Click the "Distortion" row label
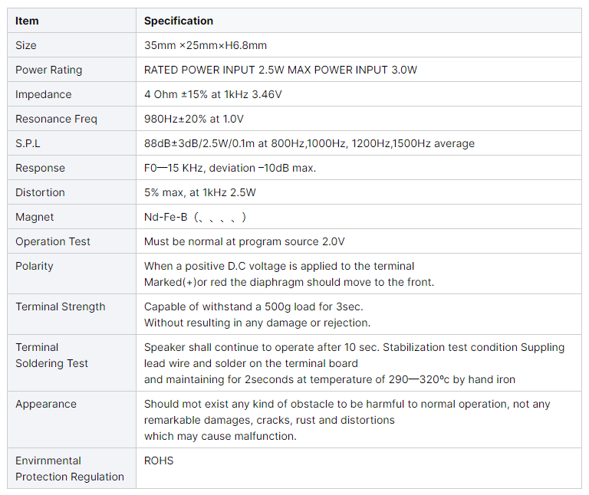The image size is (589, 495). click(x=40, y=192)
